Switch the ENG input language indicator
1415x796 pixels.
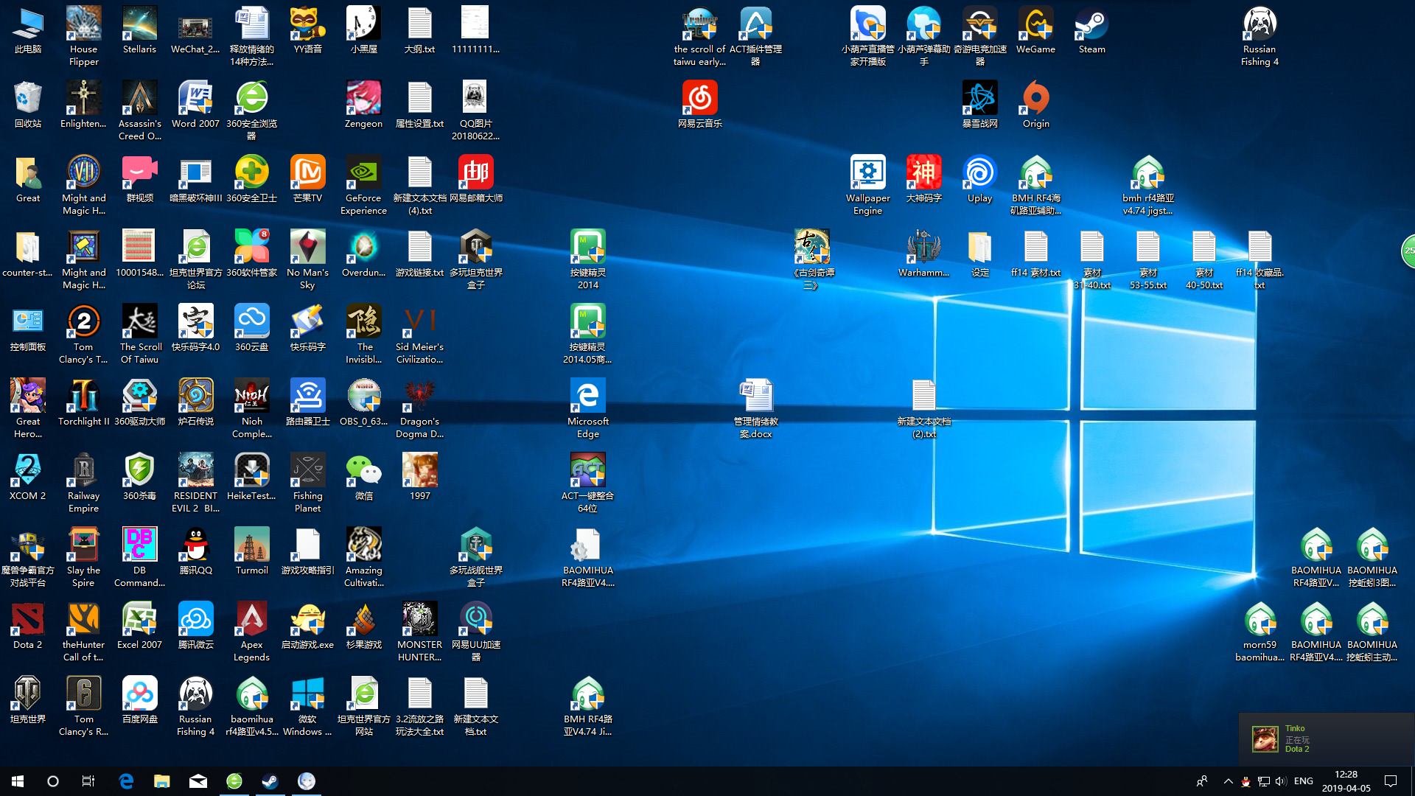(1303, 781)
